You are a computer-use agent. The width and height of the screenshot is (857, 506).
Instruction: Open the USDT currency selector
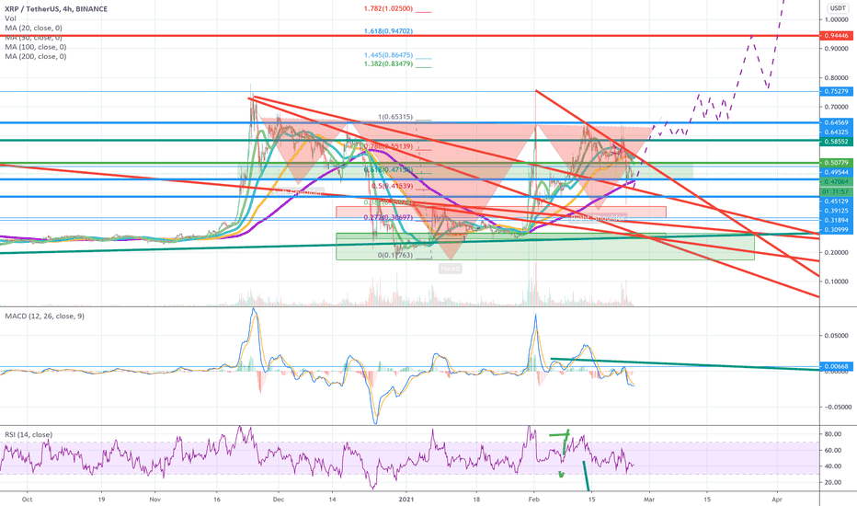pos(838,8)
